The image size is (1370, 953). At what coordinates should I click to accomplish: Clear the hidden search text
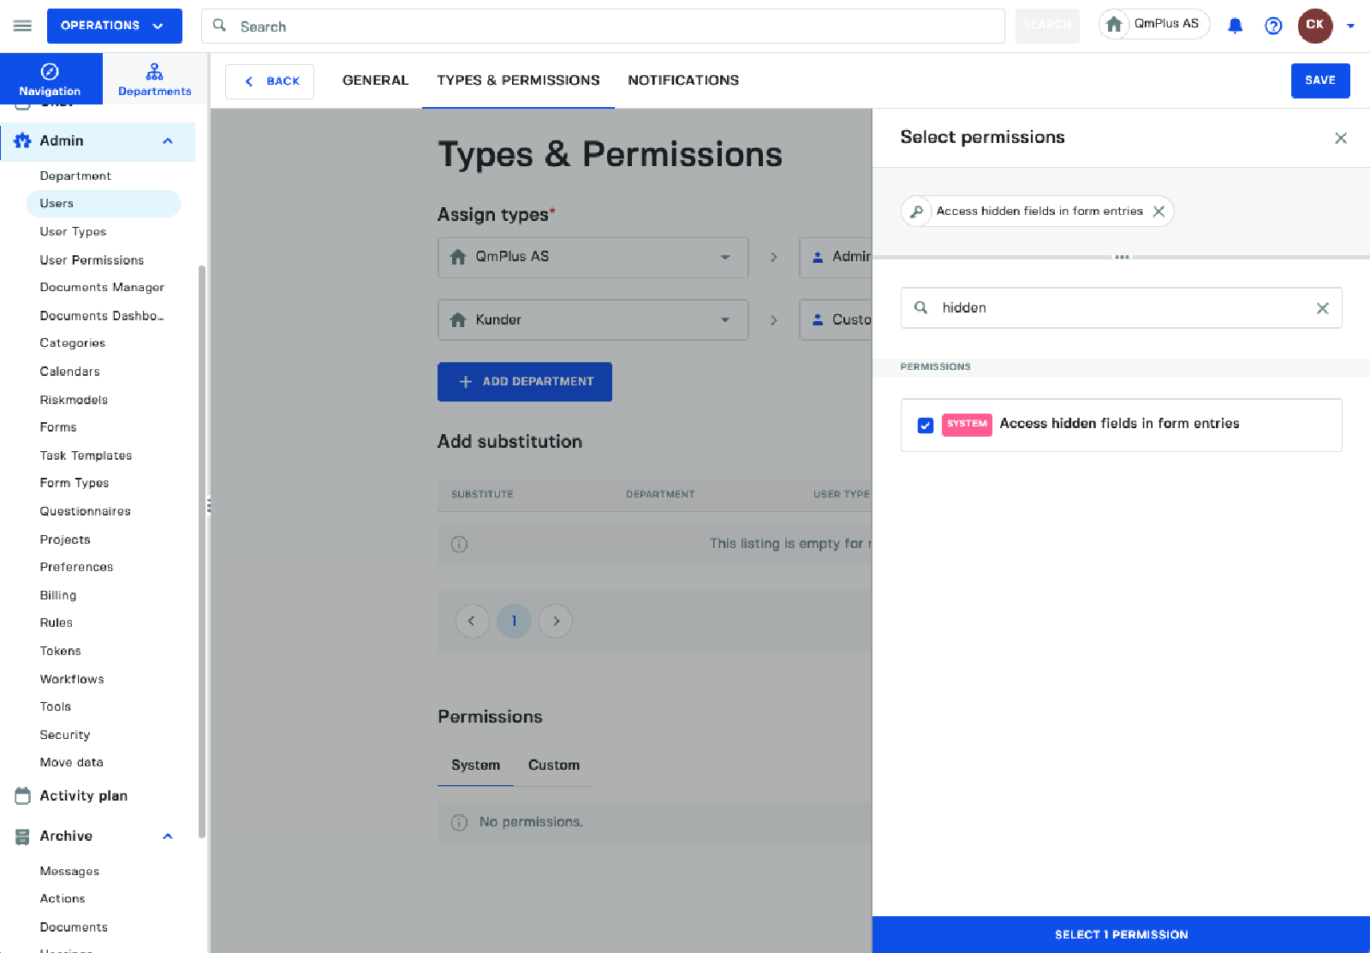(x=1322, y=308)
